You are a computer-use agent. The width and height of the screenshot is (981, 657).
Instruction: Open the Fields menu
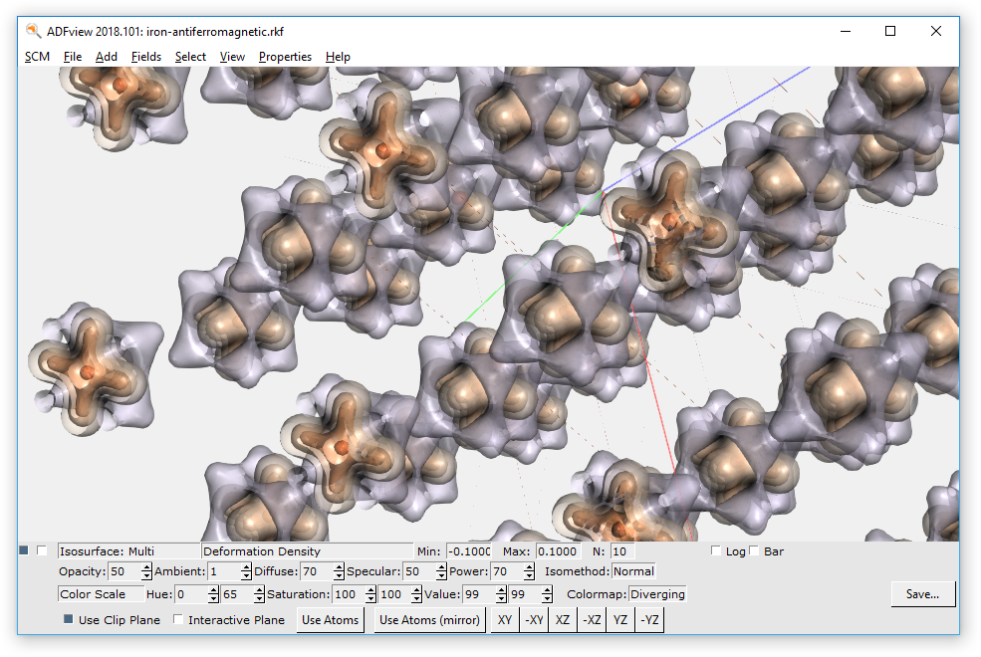[145, 57]
